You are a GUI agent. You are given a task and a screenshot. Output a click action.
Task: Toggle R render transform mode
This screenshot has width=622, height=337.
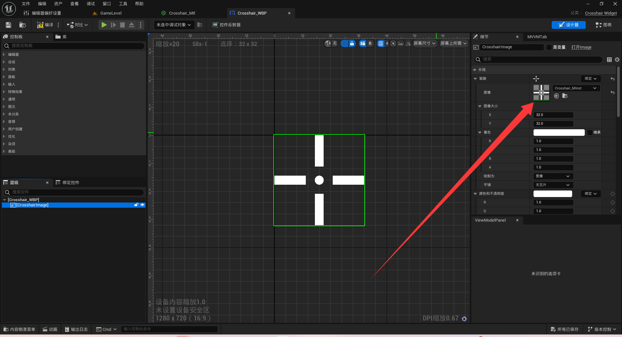point(370,43)
